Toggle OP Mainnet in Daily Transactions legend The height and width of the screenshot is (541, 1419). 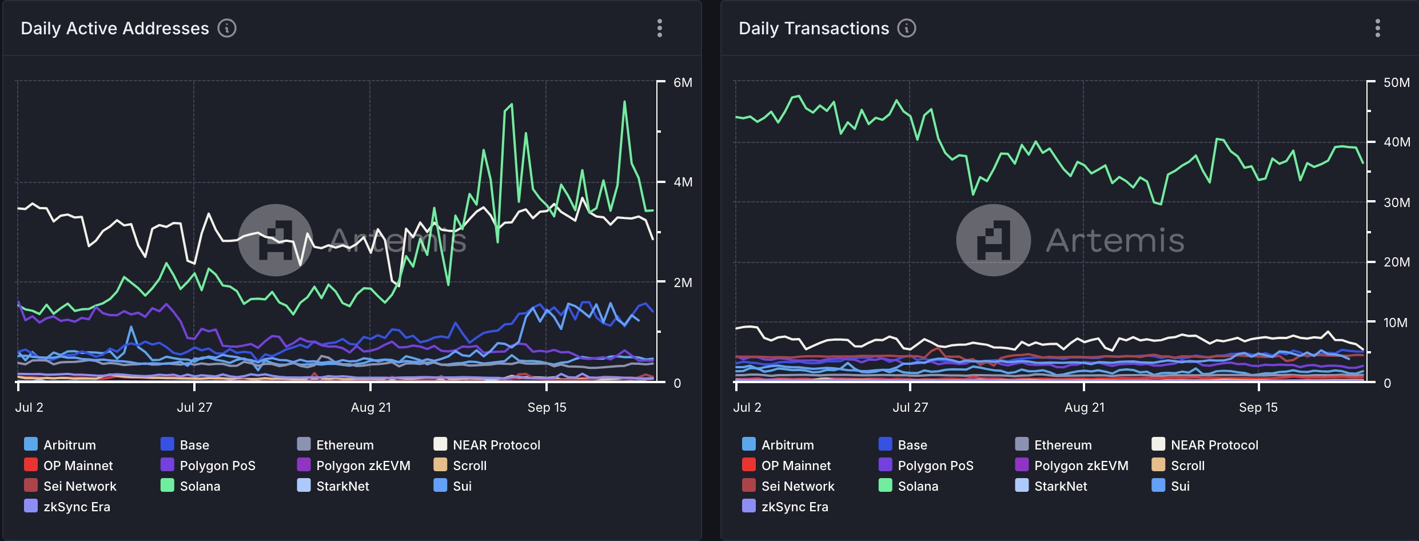787,465
